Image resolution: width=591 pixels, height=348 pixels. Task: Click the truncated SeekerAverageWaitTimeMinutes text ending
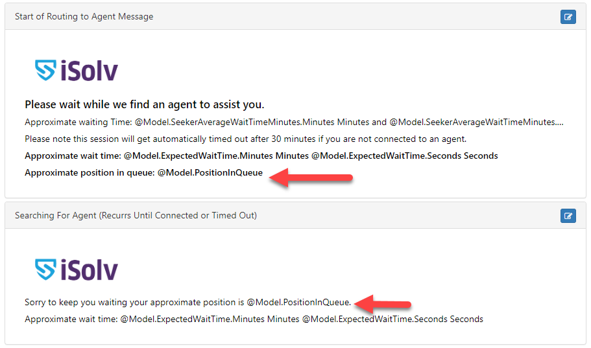476,122
